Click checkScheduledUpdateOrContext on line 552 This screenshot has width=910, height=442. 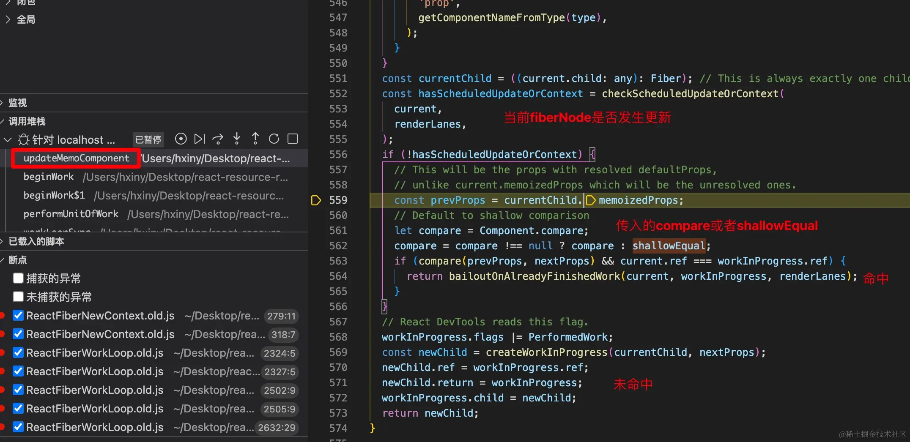(690, 94)
